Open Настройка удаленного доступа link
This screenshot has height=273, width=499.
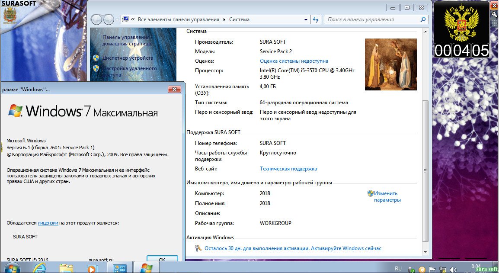(129, 71)
